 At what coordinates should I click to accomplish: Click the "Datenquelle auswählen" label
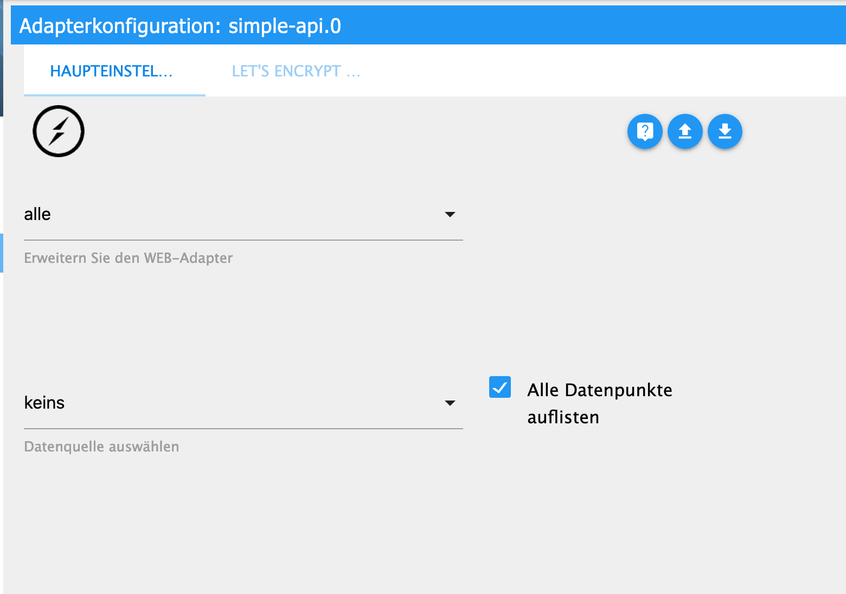(101, 447)
